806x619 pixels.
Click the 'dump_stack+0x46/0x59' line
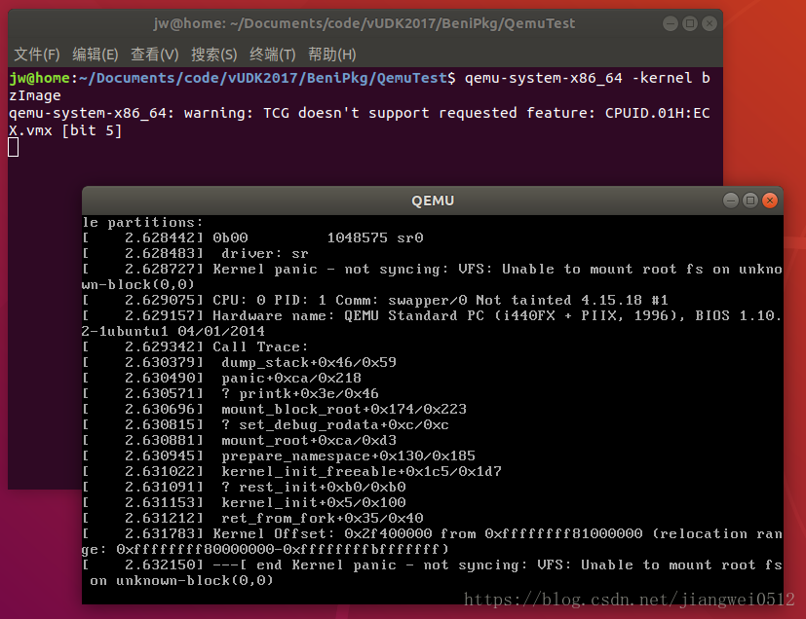tap(240, 362)
